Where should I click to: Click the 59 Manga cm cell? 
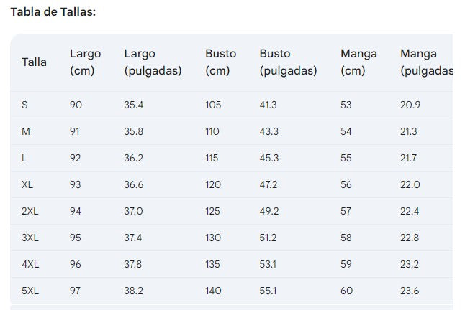tap(346, 264)
